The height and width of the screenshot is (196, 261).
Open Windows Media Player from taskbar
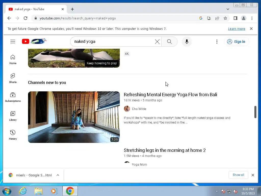click(x=54, y=191)
